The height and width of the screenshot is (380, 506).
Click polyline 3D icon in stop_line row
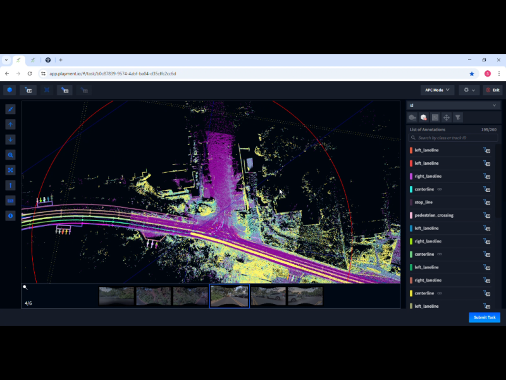click(x=486, y=202)
